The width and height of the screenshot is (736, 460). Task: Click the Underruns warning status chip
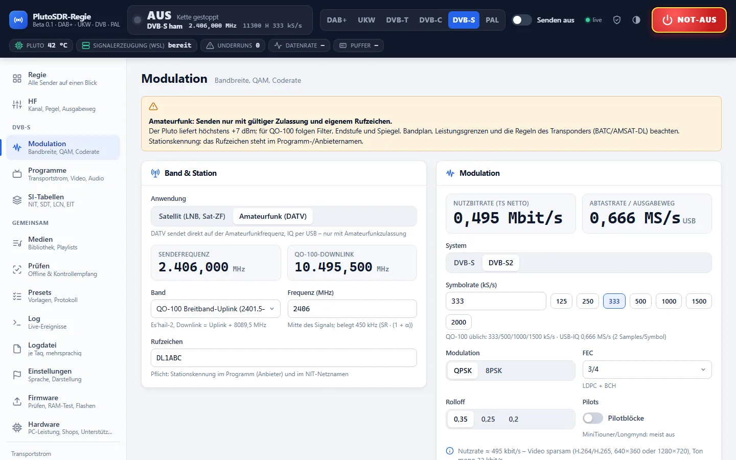pos(233,45)
